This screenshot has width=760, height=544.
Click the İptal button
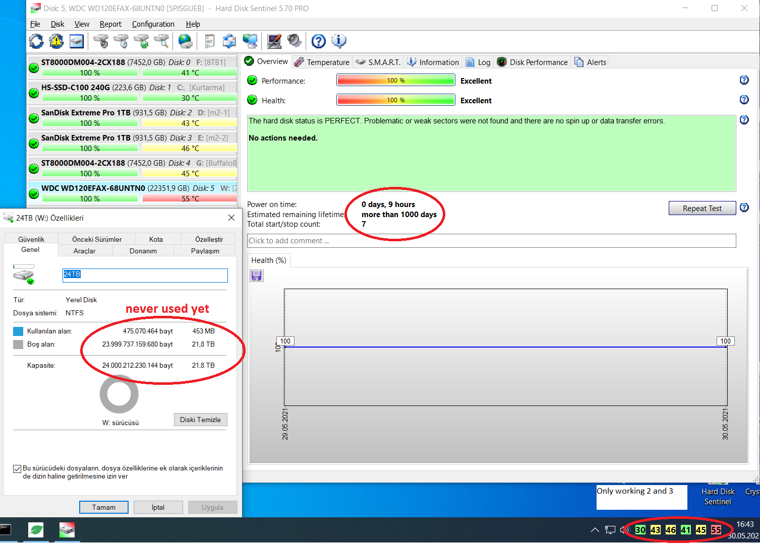click(158, 507)
